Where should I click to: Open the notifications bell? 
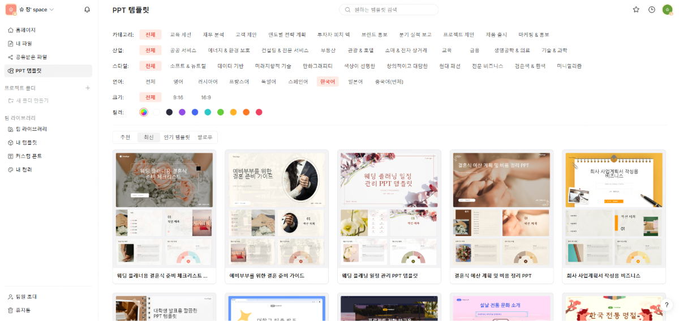pyautogui.click(x=87, y=10)
